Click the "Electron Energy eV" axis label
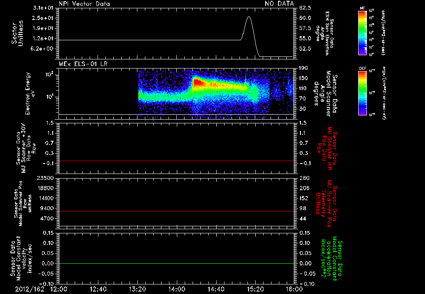The image size is (425, 294). [x=30, y=93]
